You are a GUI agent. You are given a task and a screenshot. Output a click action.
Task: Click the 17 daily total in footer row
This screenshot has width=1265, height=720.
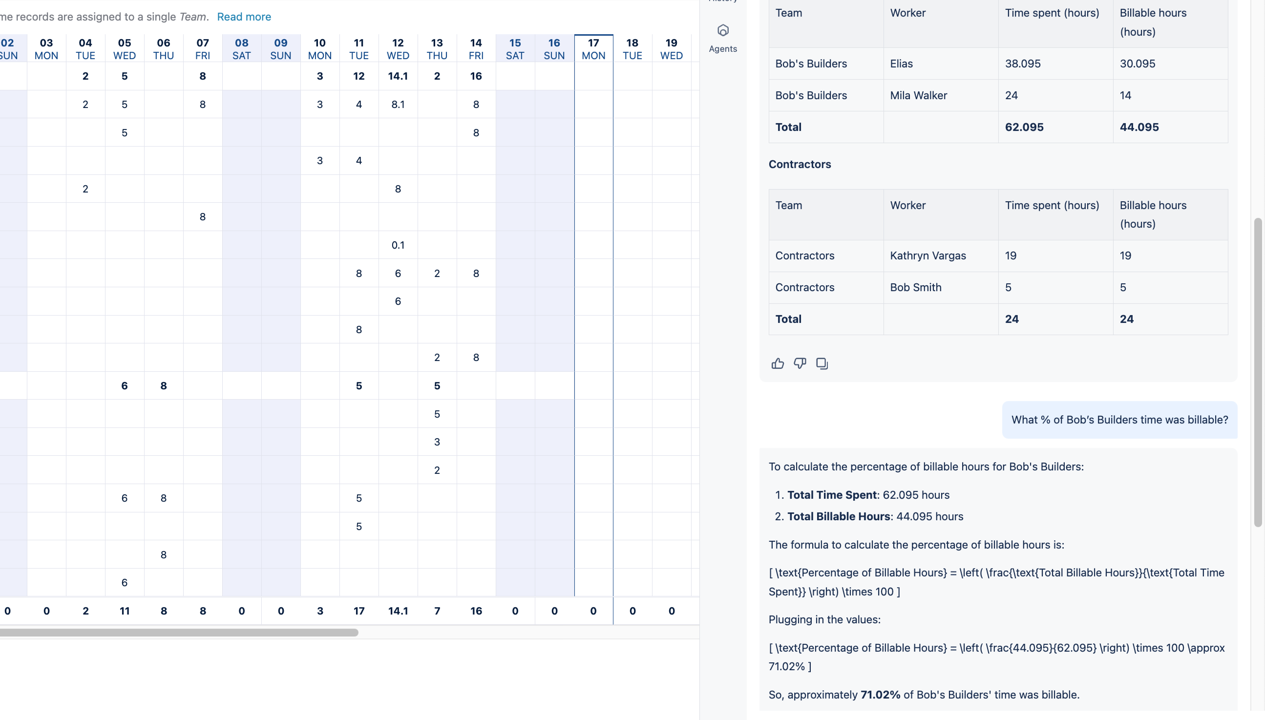(x=359, y=611)
